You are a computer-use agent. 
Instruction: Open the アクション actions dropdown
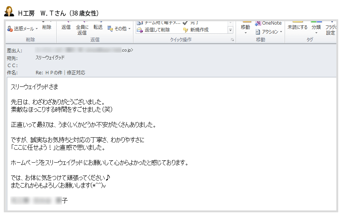(x=269, y=32)
